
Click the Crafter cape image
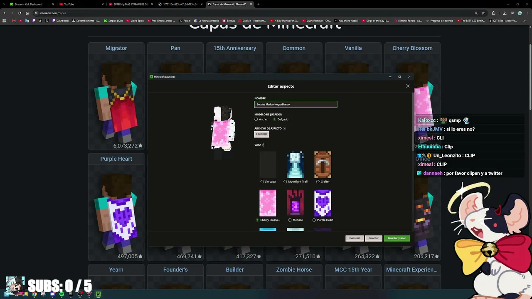point(323,165)
